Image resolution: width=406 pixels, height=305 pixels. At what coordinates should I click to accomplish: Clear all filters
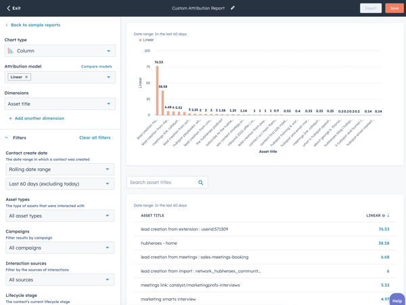click(x=95, y=138)
